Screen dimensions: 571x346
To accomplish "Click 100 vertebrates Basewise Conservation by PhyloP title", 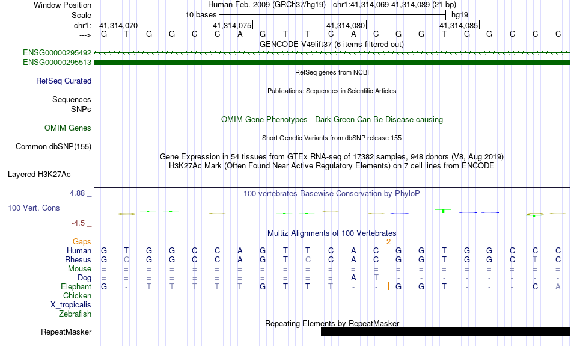I will pyautogui.click(x=332, y=194).
